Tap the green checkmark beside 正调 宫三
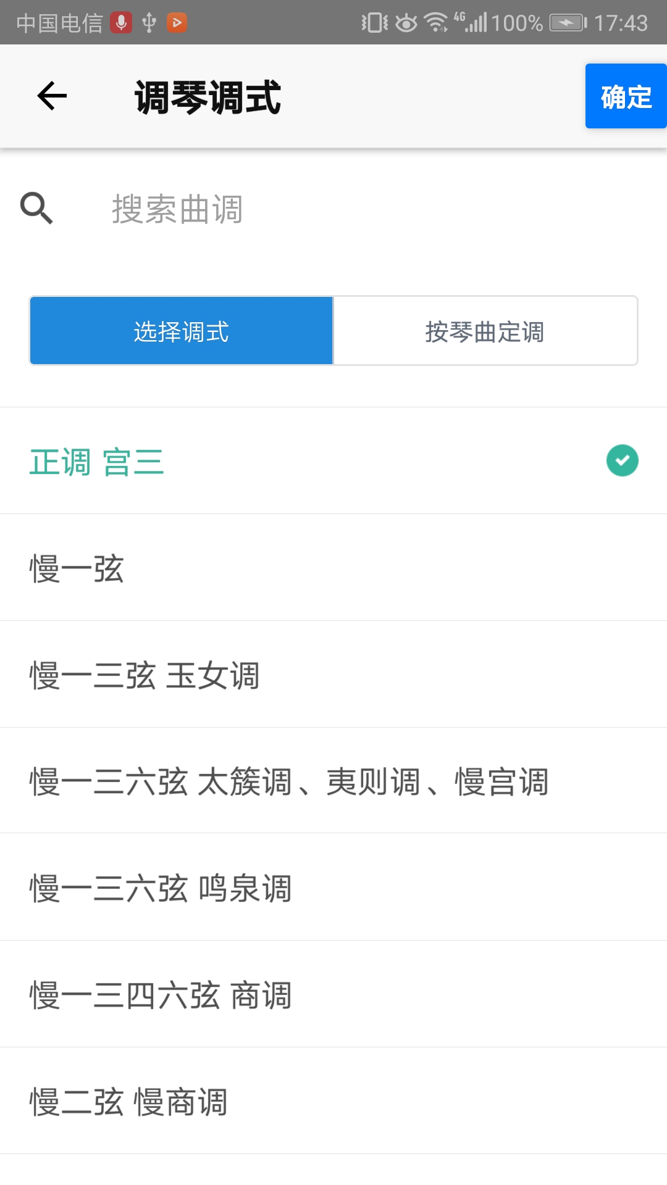Screen dimensions: 667x1185 pos(622,460)
